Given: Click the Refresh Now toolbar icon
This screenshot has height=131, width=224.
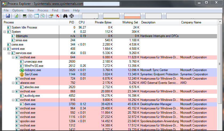Looking at the screenshot, I should [17, 16].
